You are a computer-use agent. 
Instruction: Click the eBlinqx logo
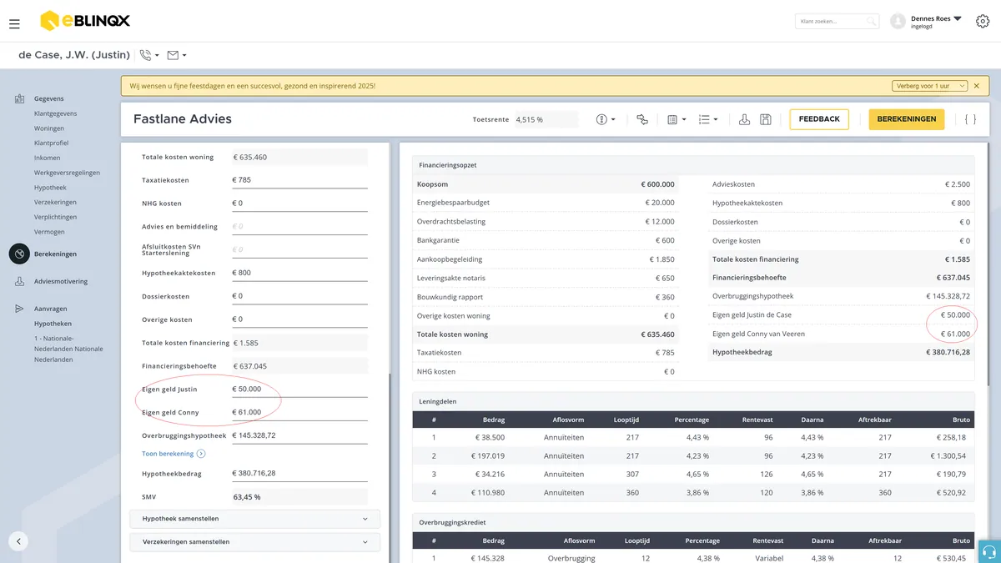click(x=85, y=21)
